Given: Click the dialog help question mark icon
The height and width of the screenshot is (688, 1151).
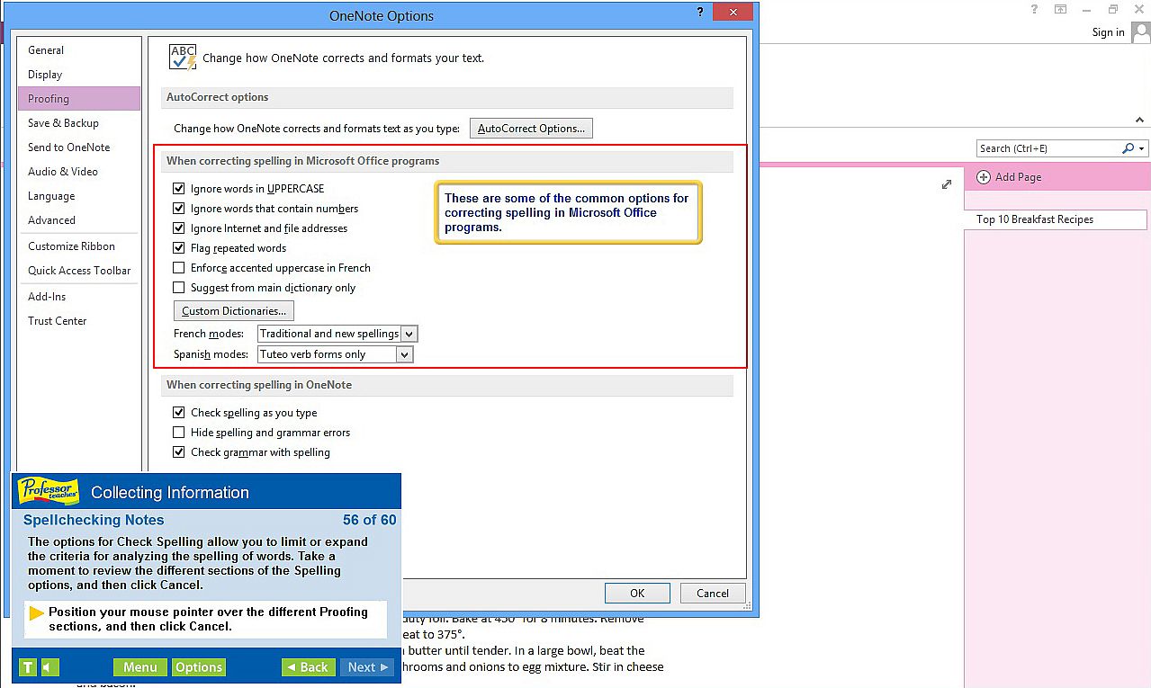Looking at the screenshot, I should tap(700, 12).
